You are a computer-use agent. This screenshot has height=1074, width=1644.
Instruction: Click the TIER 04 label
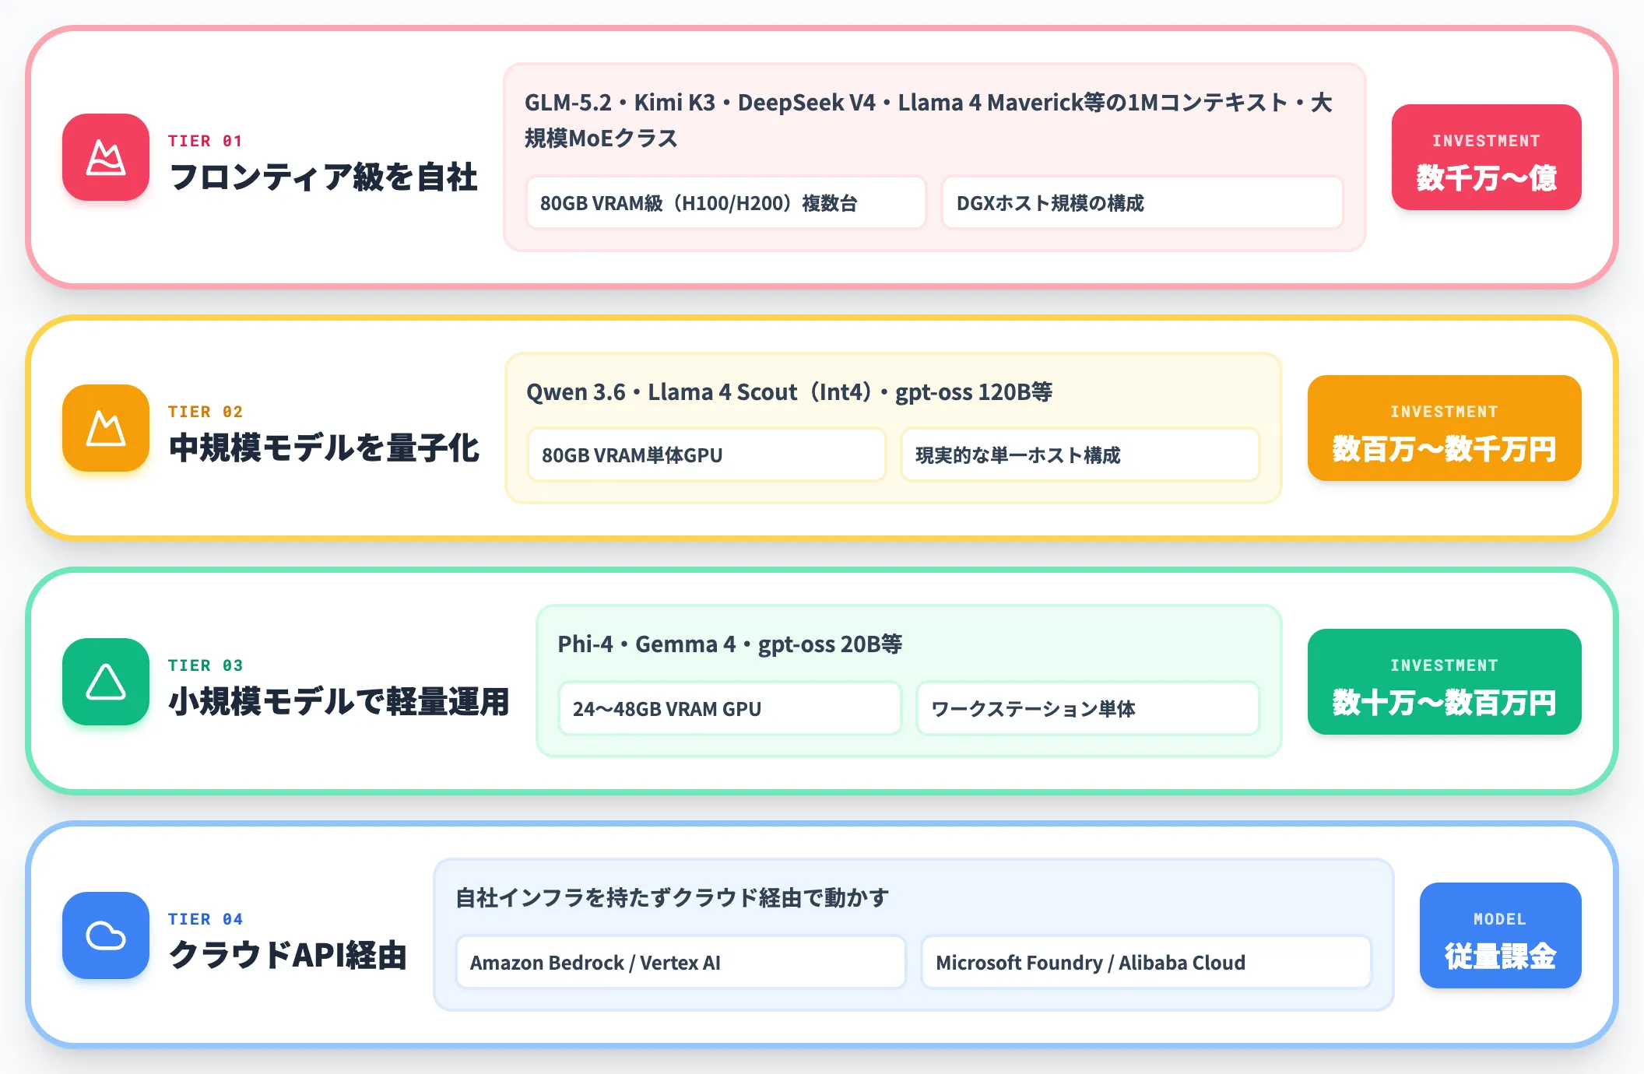205,919
